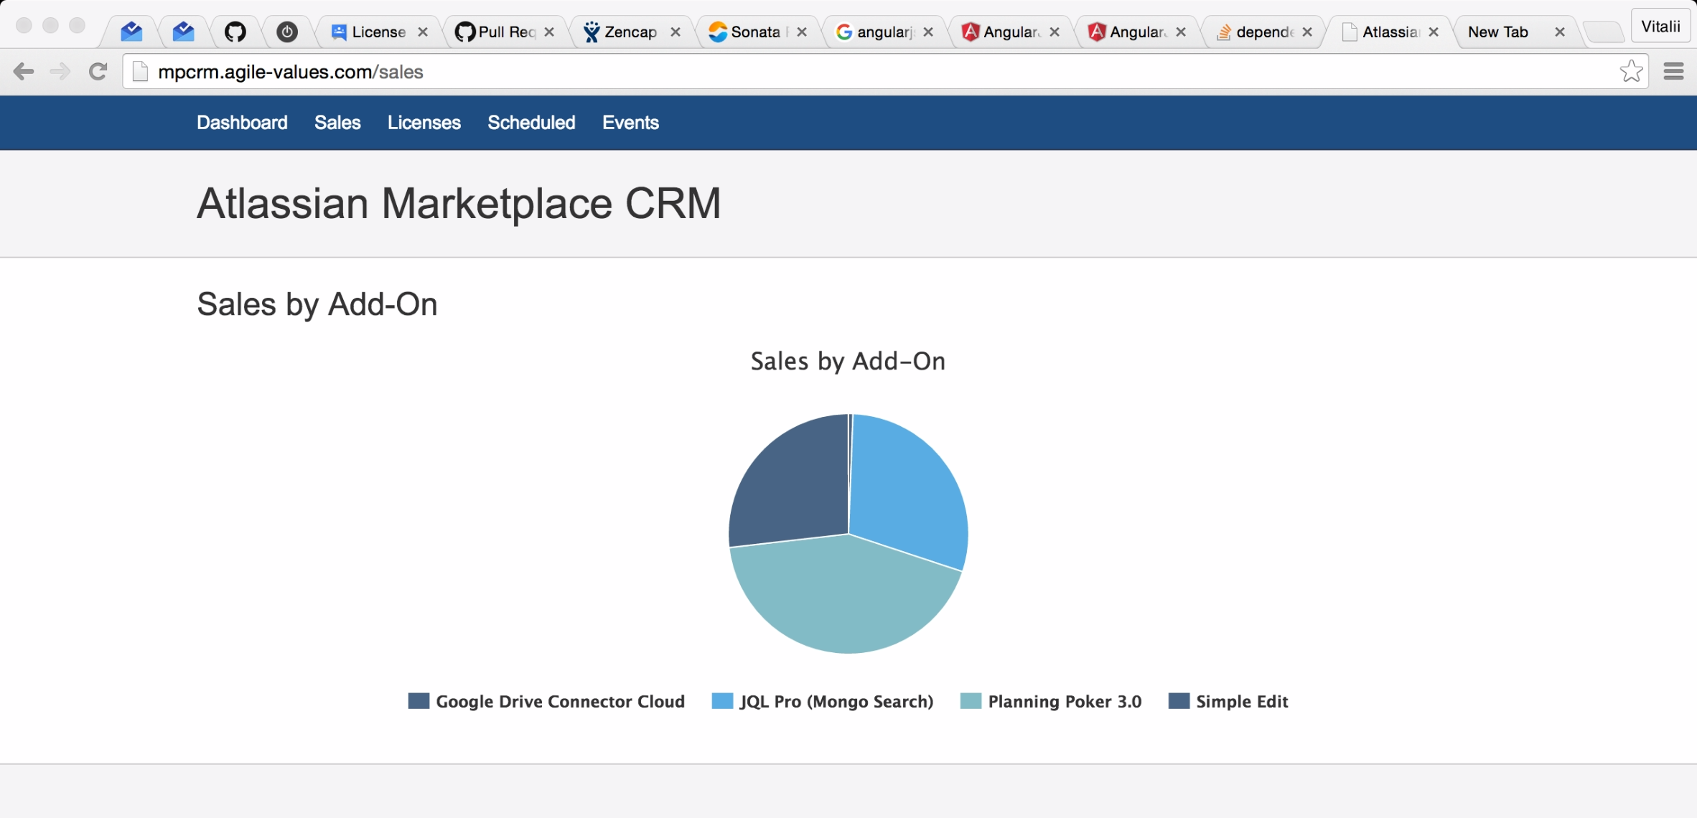Open the pinned GitHub tab
This screenshot has width=1697, height=818.
[x=235, y=32]
